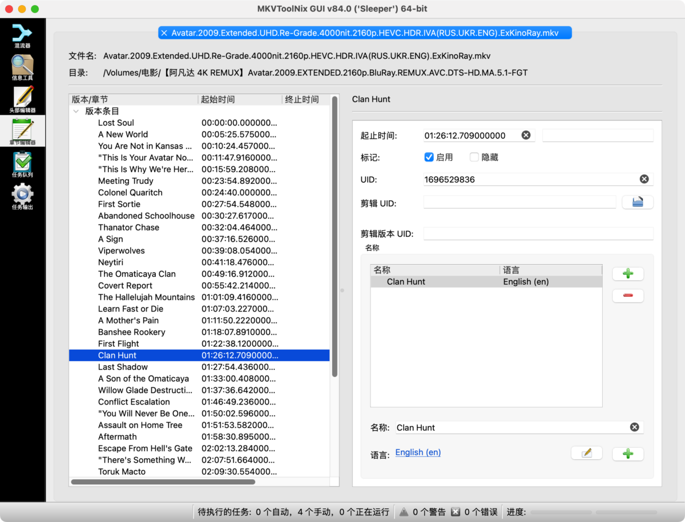Close the Avatar mkv tab
Screen dimensions: 685x522
[164, 33]
